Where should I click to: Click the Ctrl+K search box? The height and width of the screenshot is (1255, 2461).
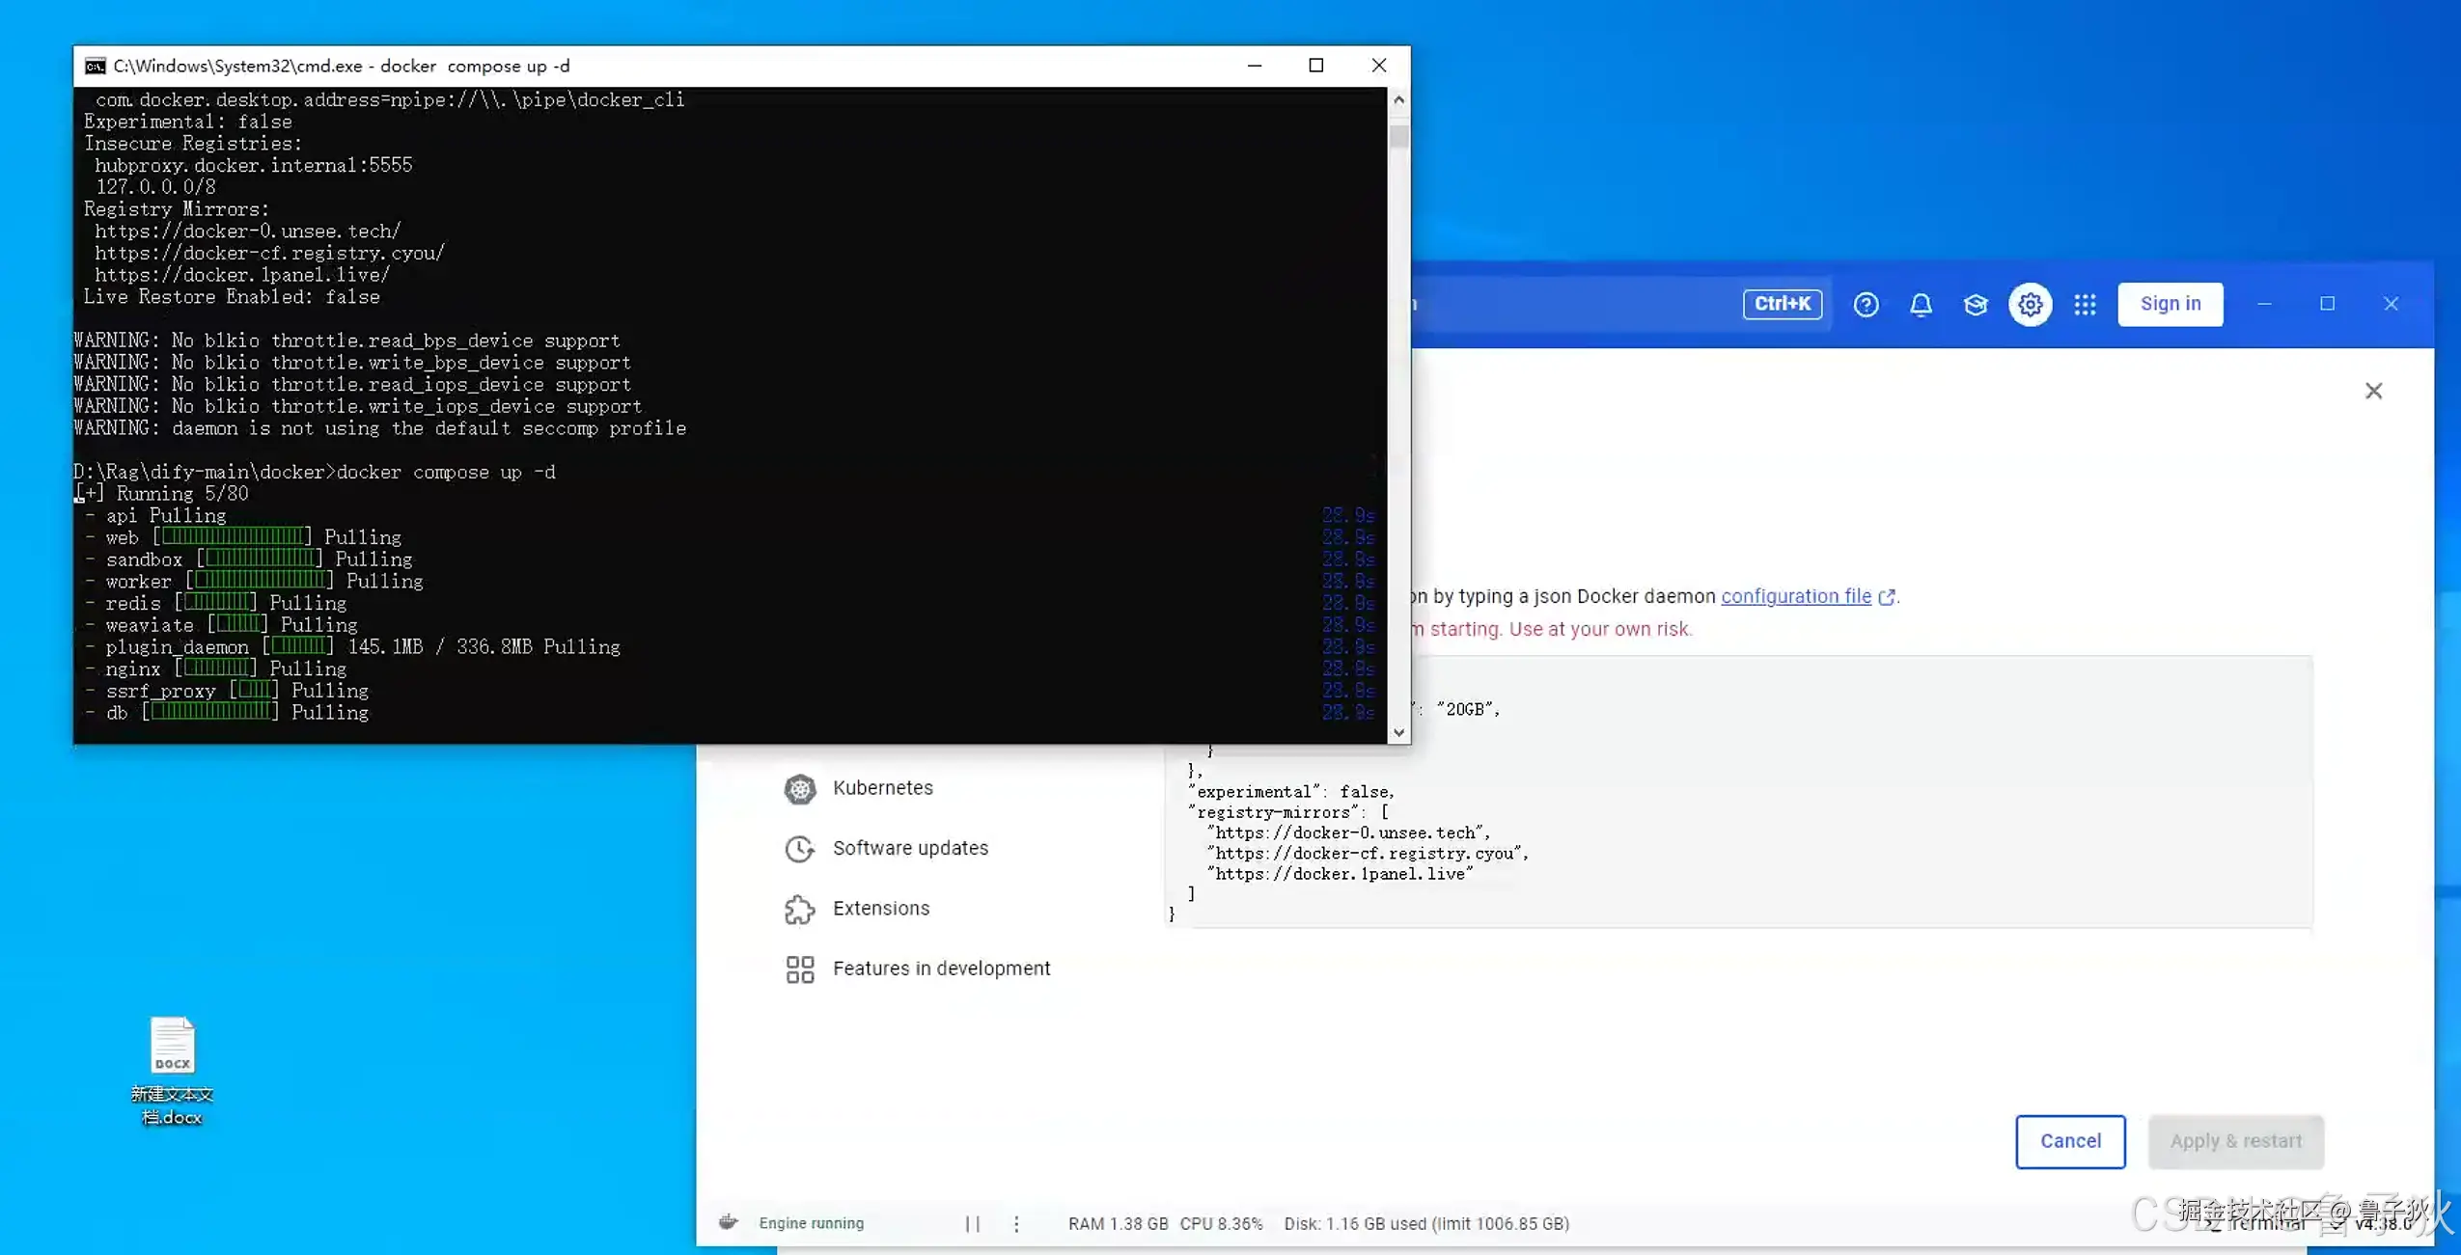[1782, 304]
